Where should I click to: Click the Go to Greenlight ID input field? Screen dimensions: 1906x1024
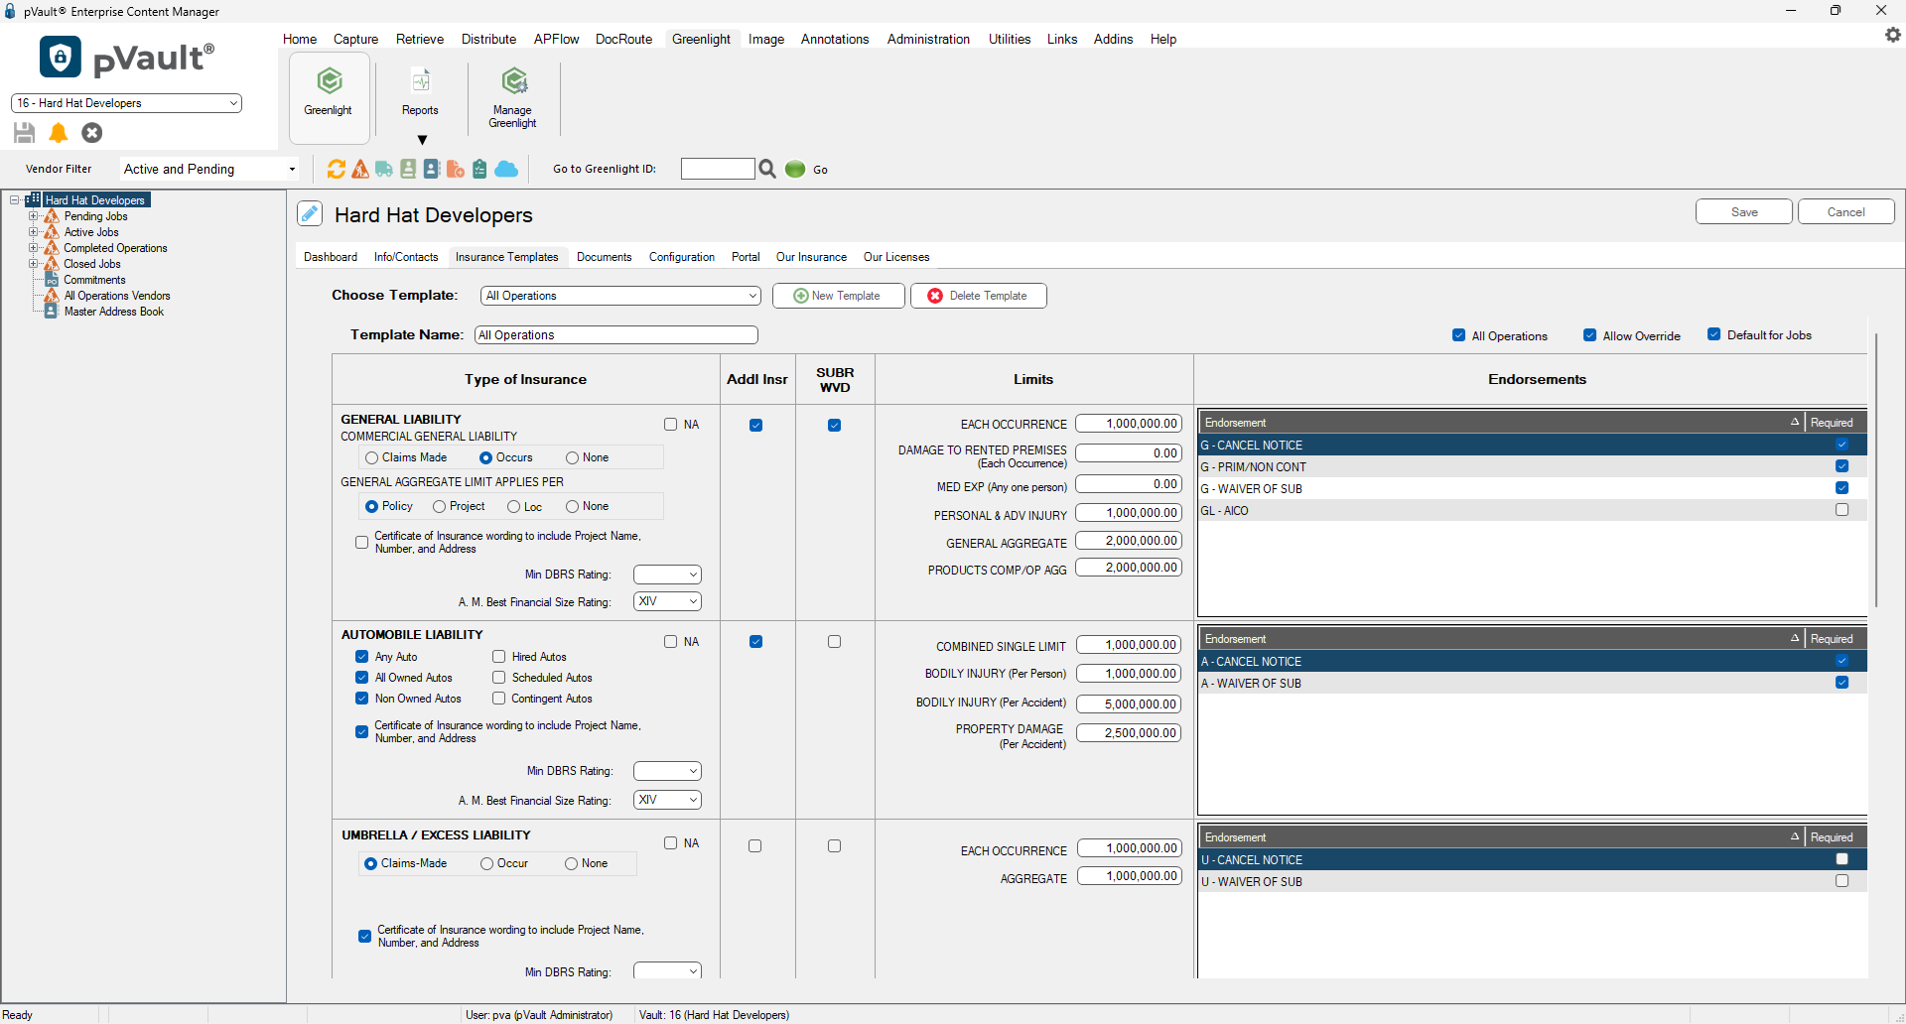(x=718, y=169)
